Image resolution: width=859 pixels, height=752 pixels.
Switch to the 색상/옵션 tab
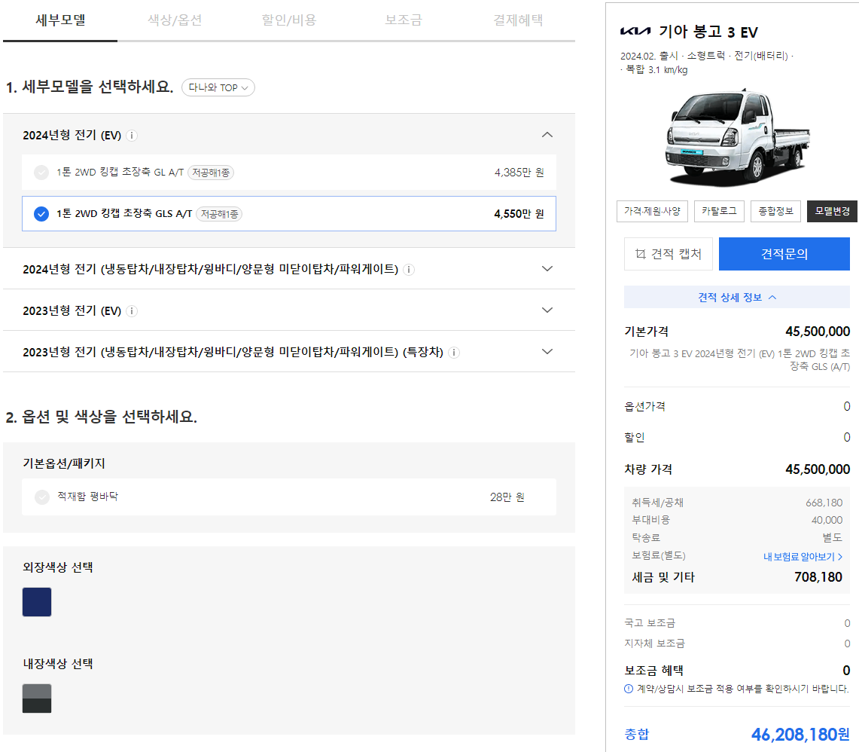[x=175, y=20]
